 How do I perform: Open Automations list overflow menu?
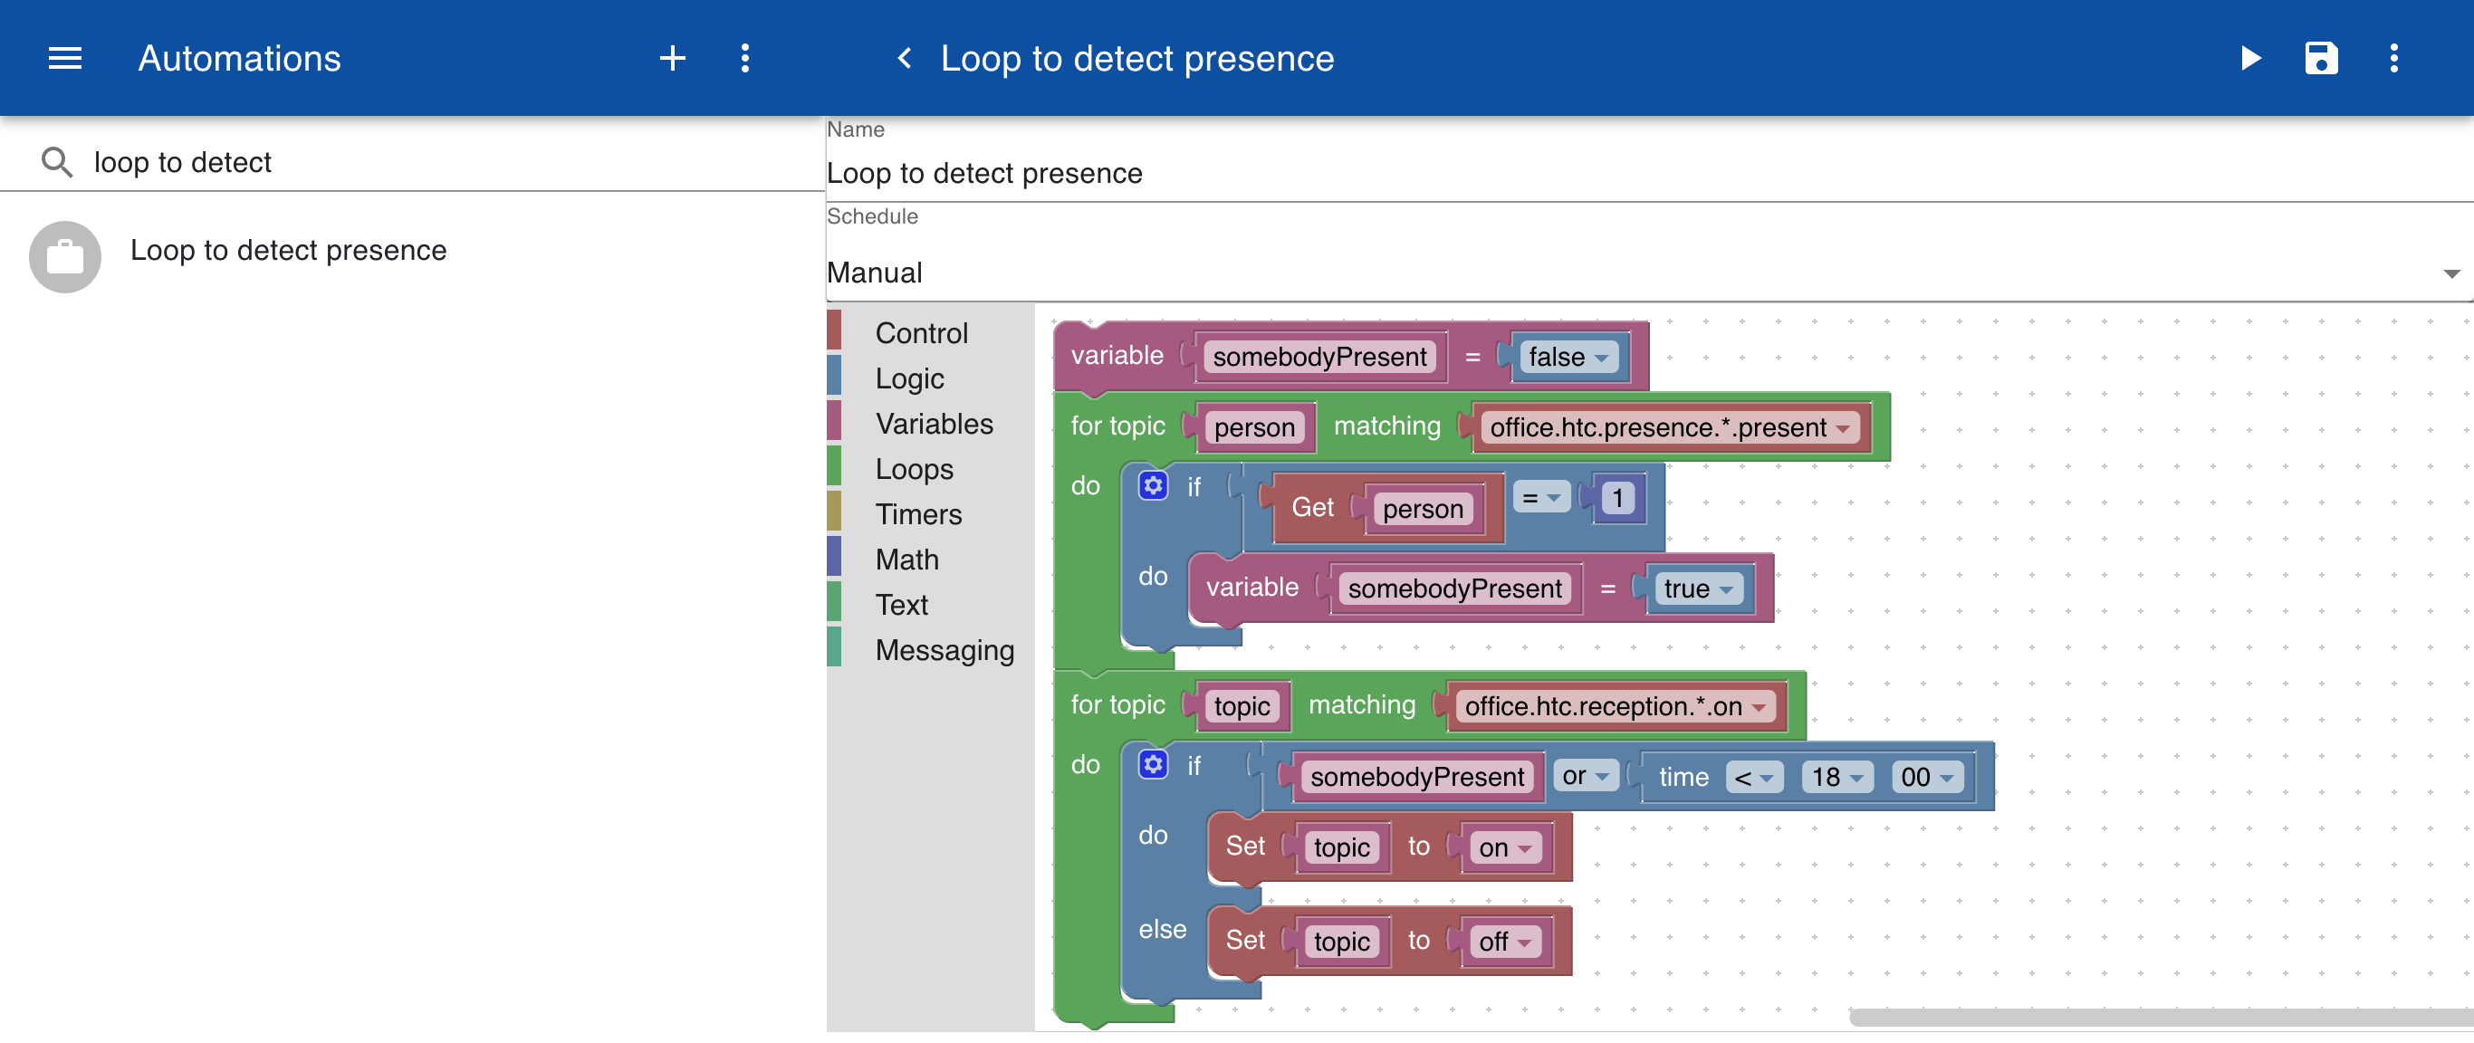tap(744, 59)
